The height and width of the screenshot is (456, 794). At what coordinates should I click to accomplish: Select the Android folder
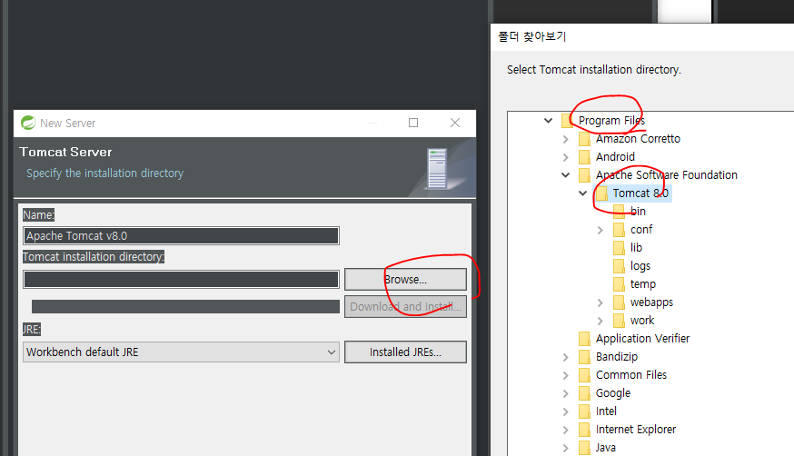tap(615, 157)
